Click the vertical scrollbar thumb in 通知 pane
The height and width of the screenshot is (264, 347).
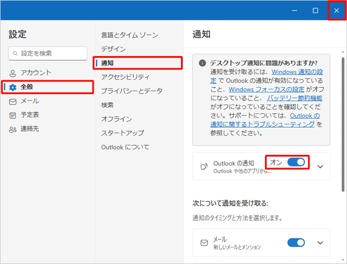[x=343, y=124]
